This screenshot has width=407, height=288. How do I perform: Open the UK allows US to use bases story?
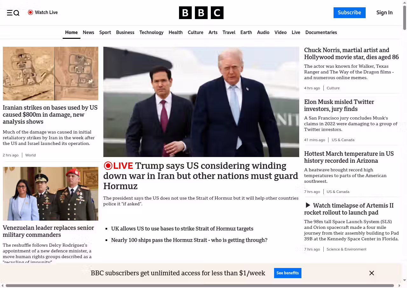click(x=182, y=229)
